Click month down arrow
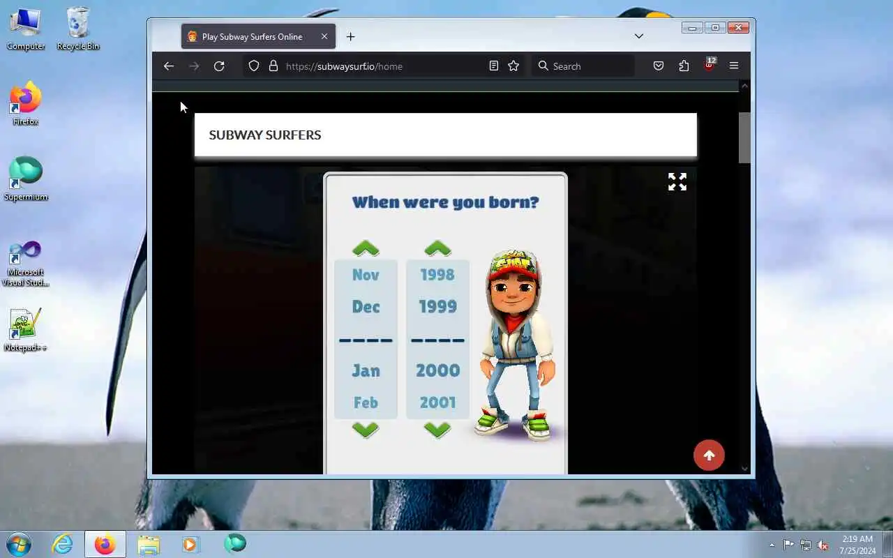Image resolution: width=893 pixels, height=558 pixels. [366, 430]
